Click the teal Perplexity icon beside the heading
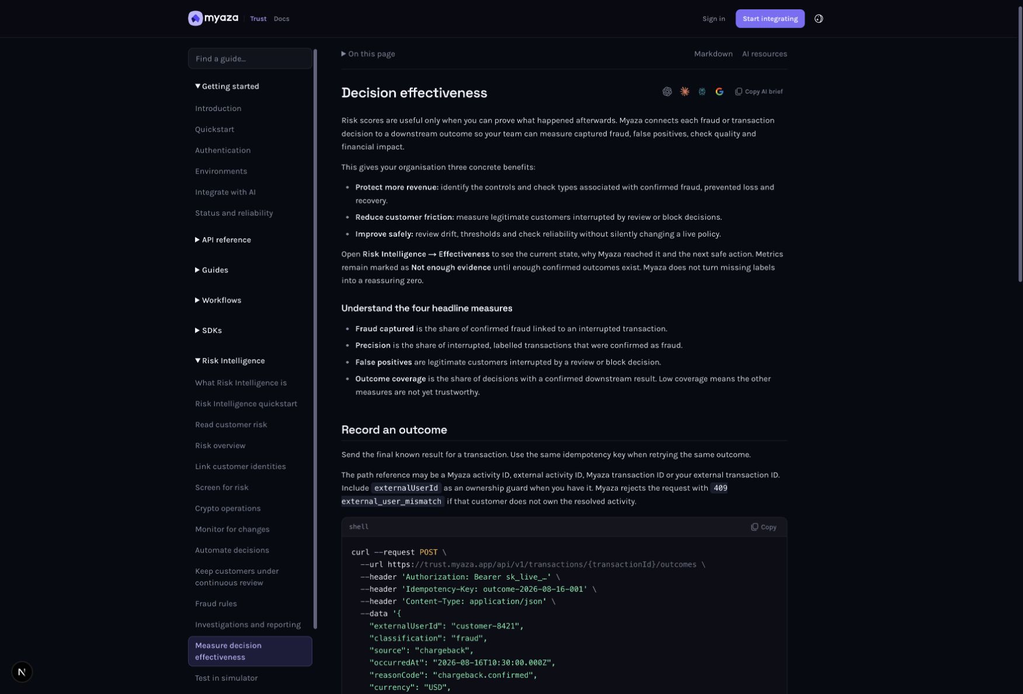Image resolution: width=1023 pixels, height=694 pixels. (x=702, y=92)
